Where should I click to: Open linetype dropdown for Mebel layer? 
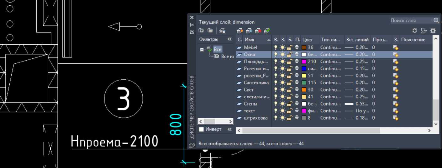click(330, 47)
